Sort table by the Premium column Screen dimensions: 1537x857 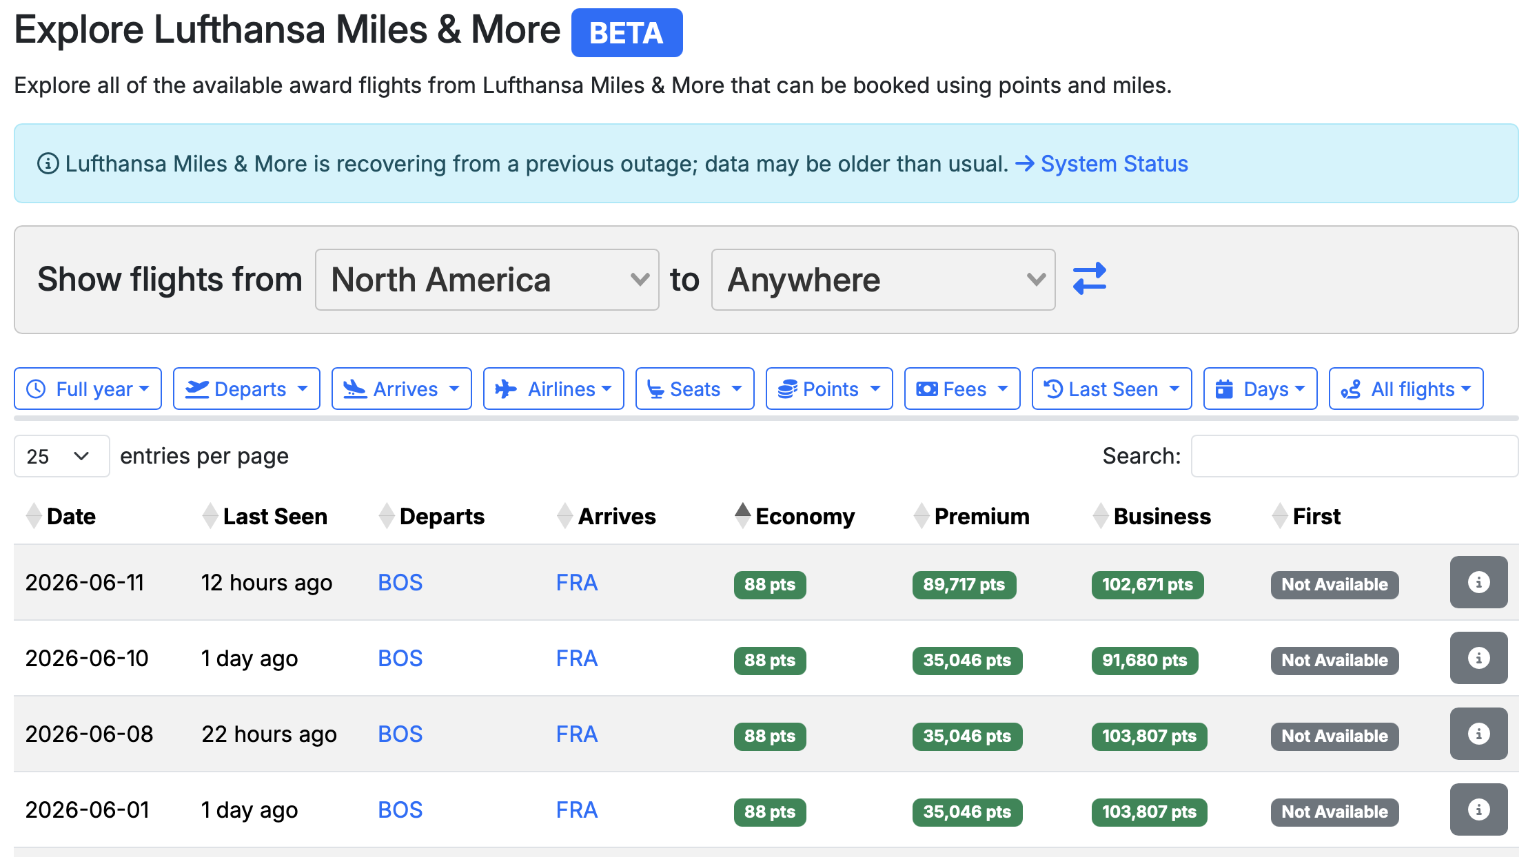(x=971, y=516)
